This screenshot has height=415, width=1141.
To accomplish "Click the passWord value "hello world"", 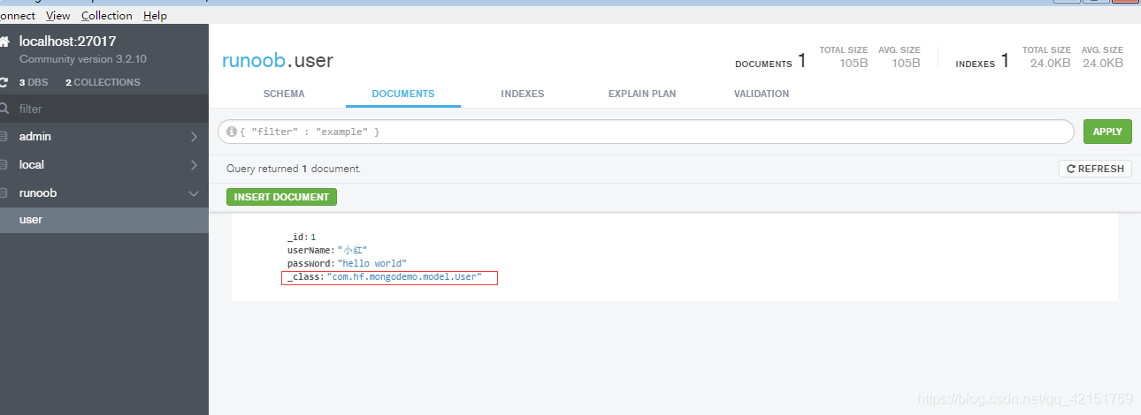I will point(371,264).
